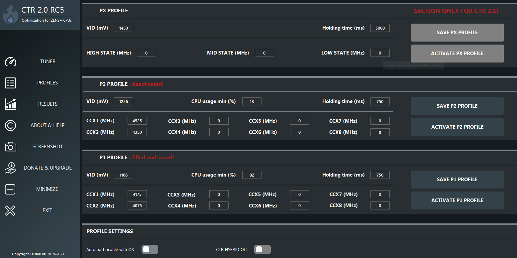The width and height of the screenshot is (517, 258).
Task: Focus P1 CPU usage min field 82
Action: point(252,175)
